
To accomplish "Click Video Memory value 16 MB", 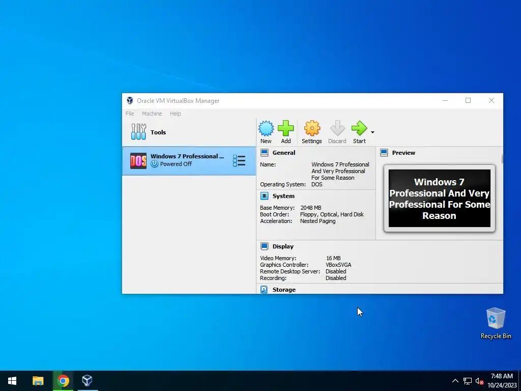I will [x=333, y=258].
